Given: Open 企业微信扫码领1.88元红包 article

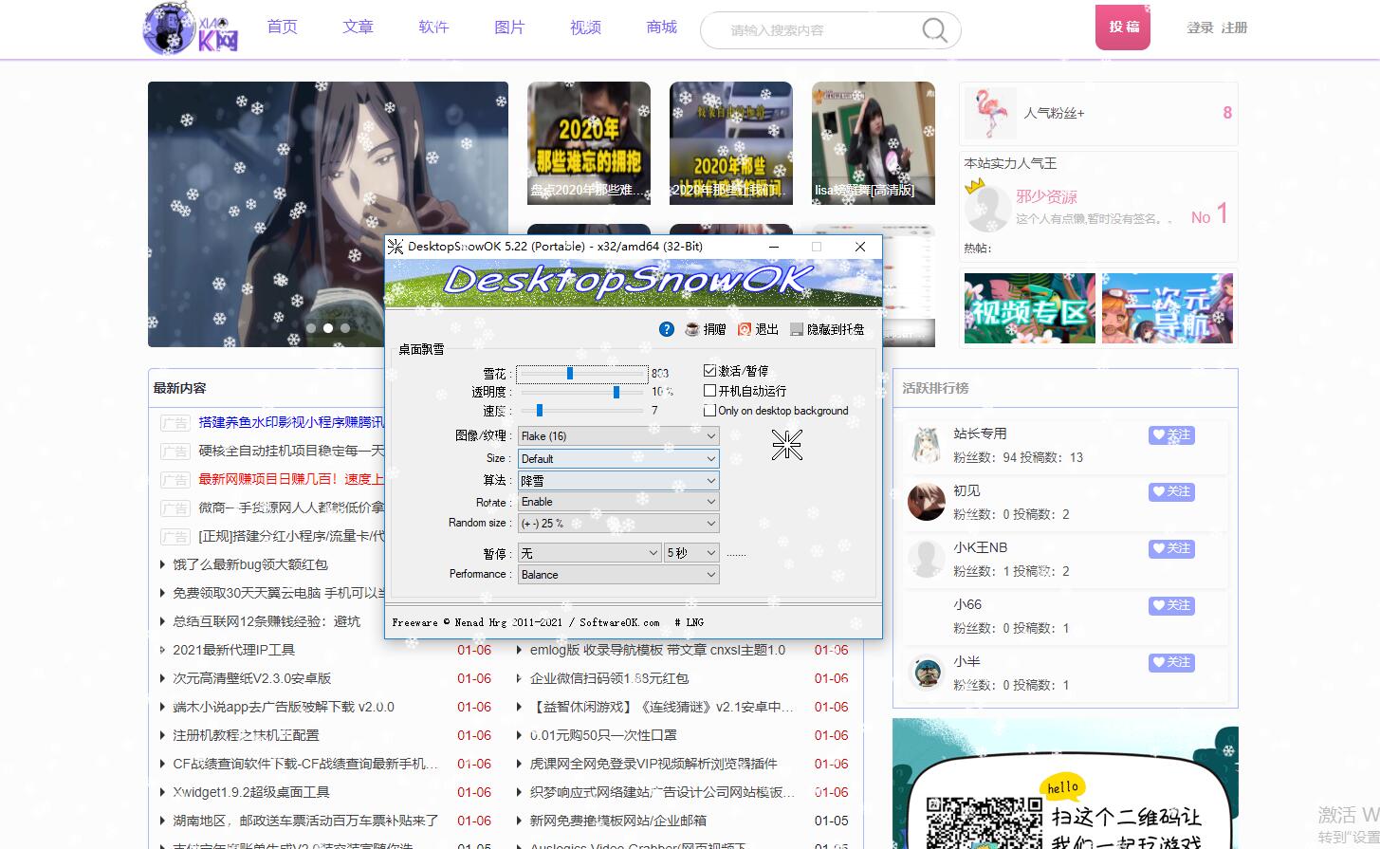Looking at the screenshot, I should point(609,678).
